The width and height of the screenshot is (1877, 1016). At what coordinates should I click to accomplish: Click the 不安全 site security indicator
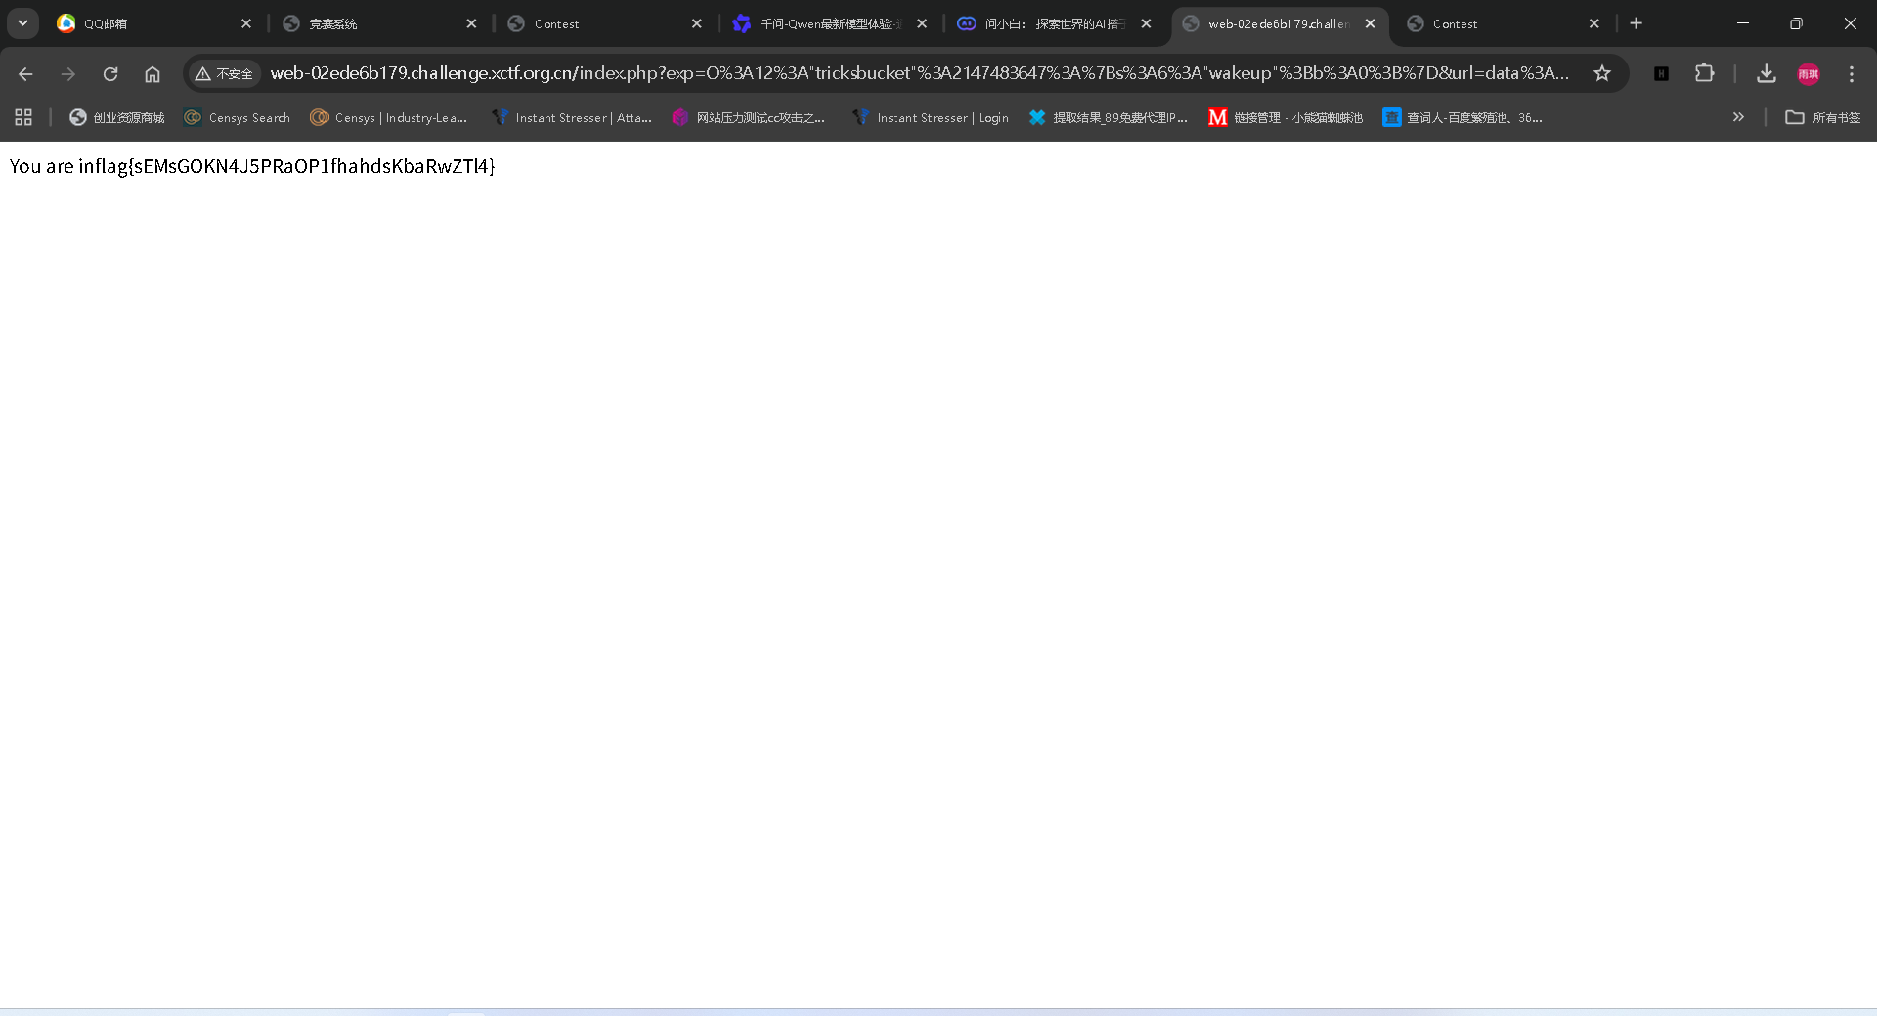pyautogui.click(x=224, y=74)
